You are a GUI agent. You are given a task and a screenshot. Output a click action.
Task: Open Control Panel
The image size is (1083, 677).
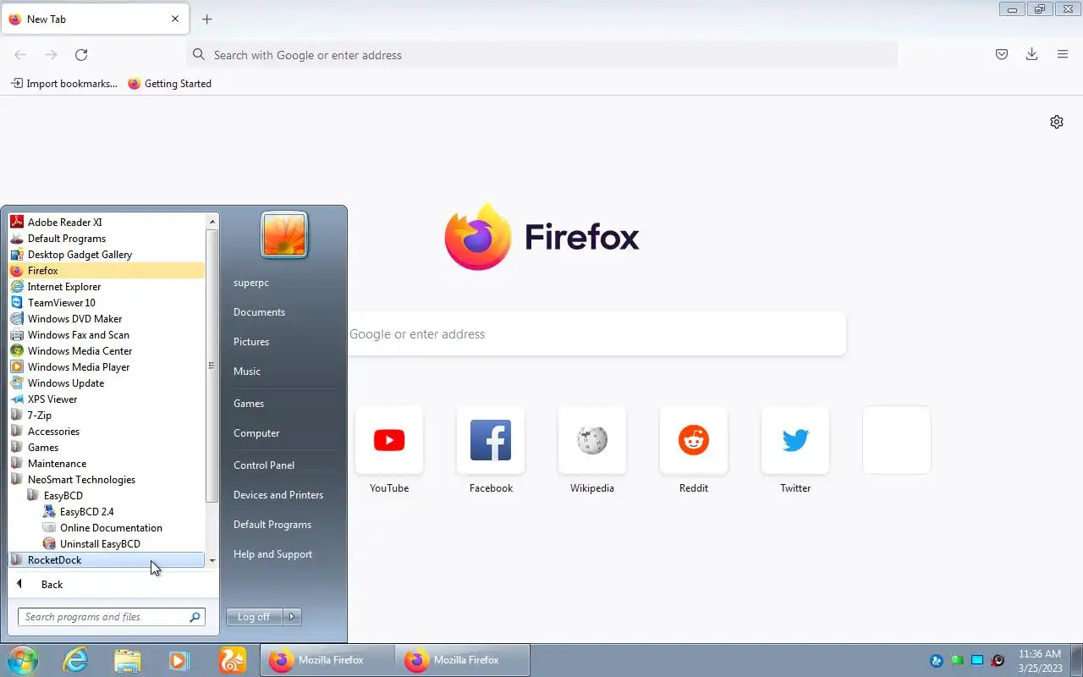(x=264, y=465)
